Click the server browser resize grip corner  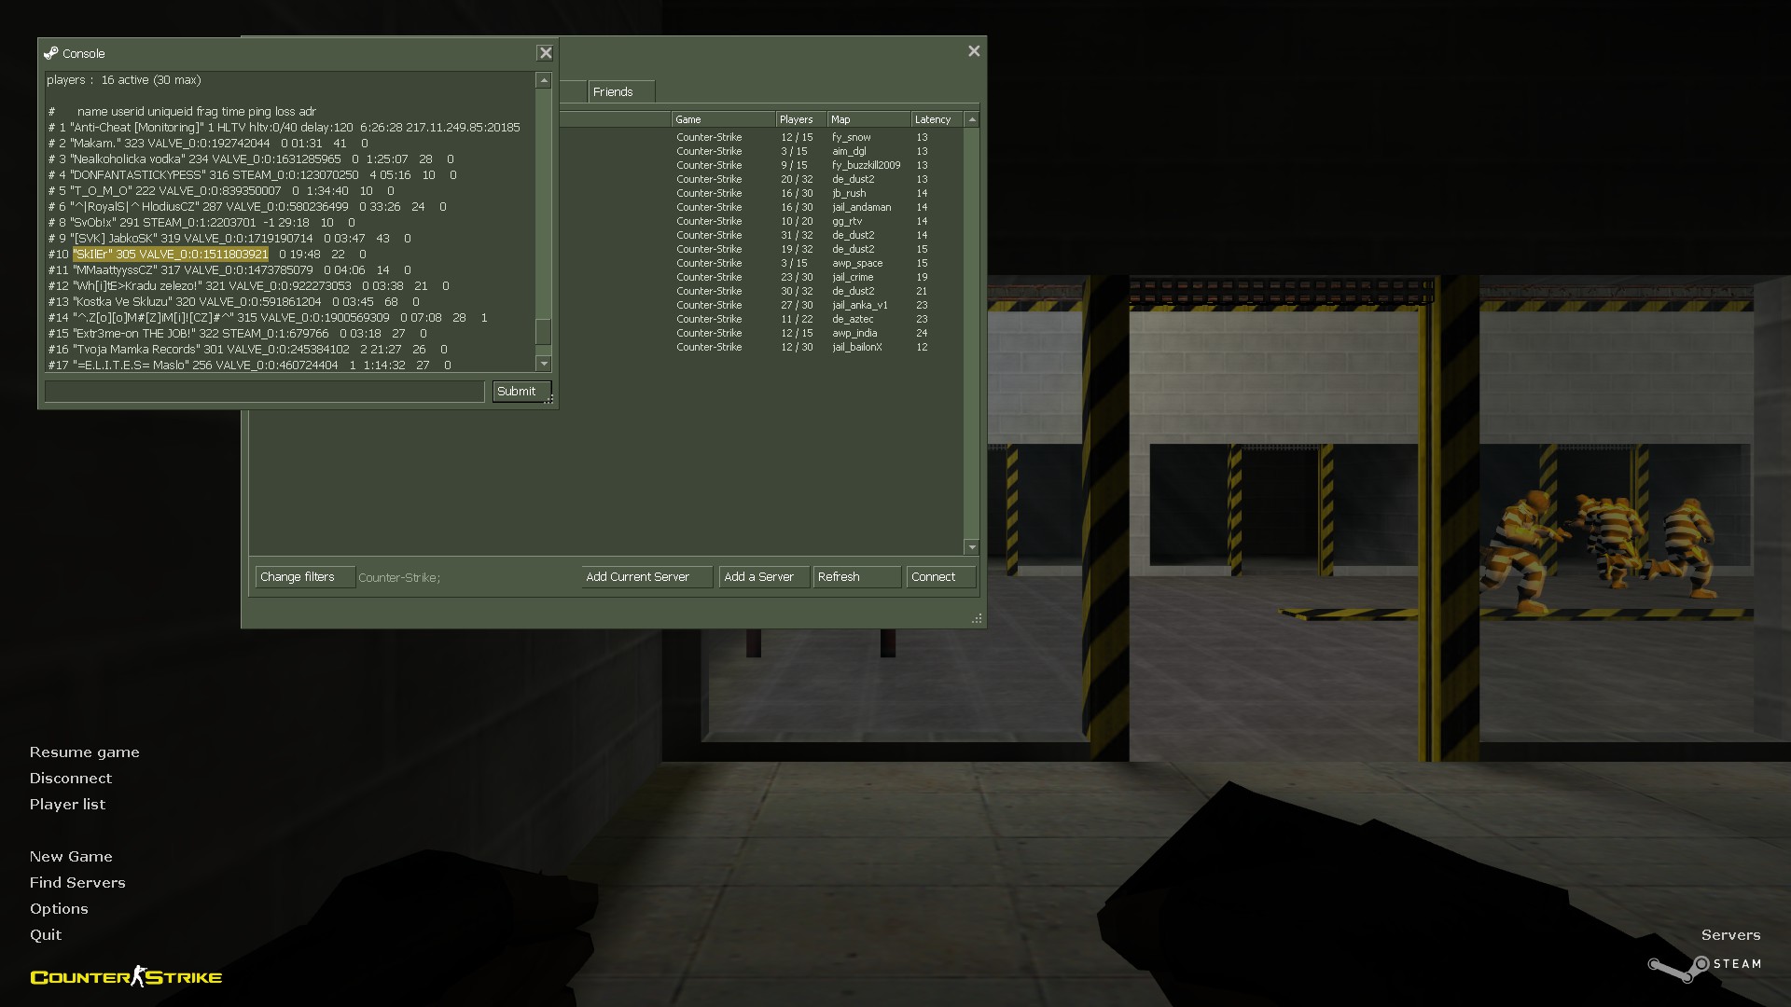(977, 618)
